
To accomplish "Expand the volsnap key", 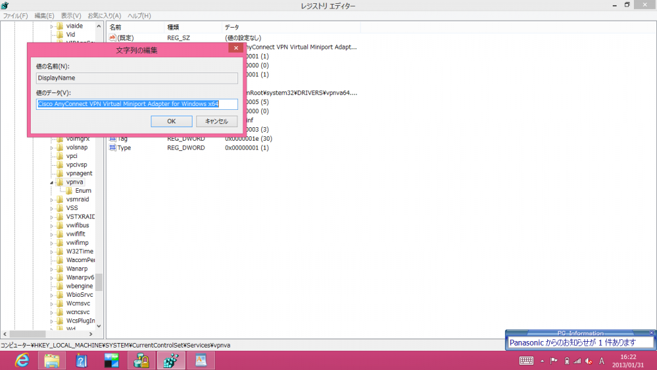I will [51, 148].
